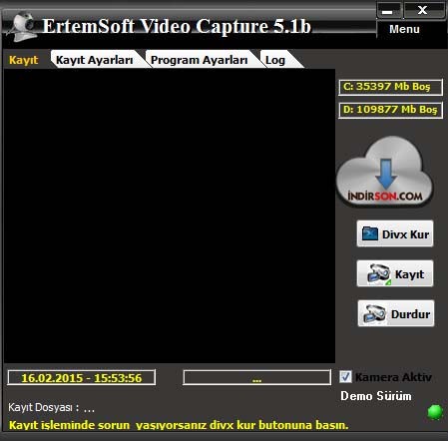Switch to the Kayıt tab

click(x=24, y=60)
